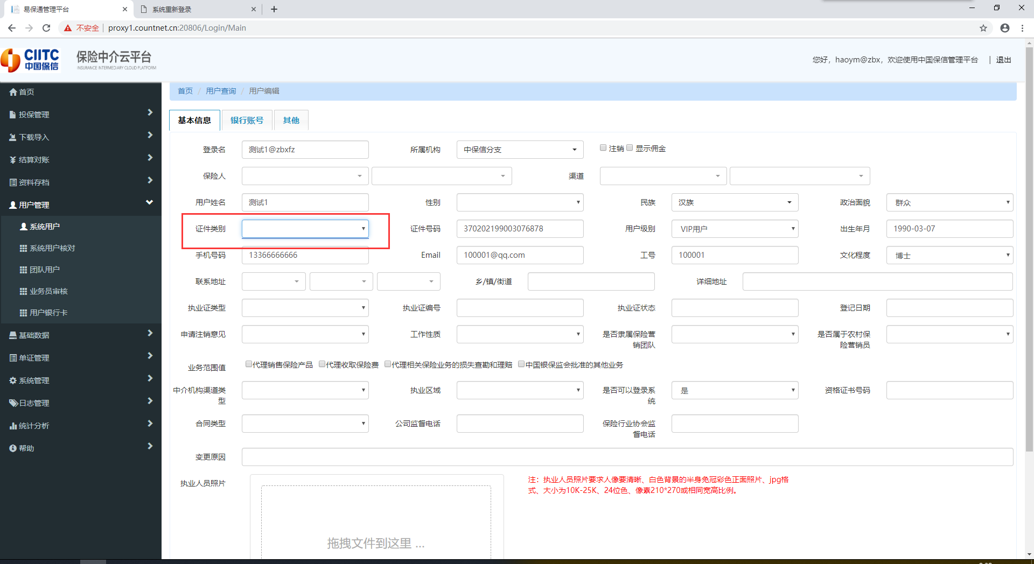Click the 系统用户核对 grid icon
This screenshot has width=1034, height=564.
tap(23, 248)
